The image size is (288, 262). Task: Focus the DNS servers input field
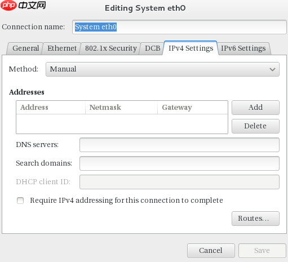click(x=179, y=145)
